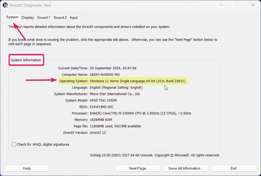Click the Memory label
This screenshot has height=176, width=261.
81,120
